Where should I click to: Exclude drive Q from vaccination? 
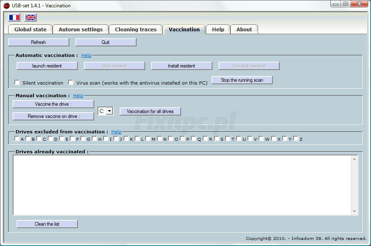(194, 139)
